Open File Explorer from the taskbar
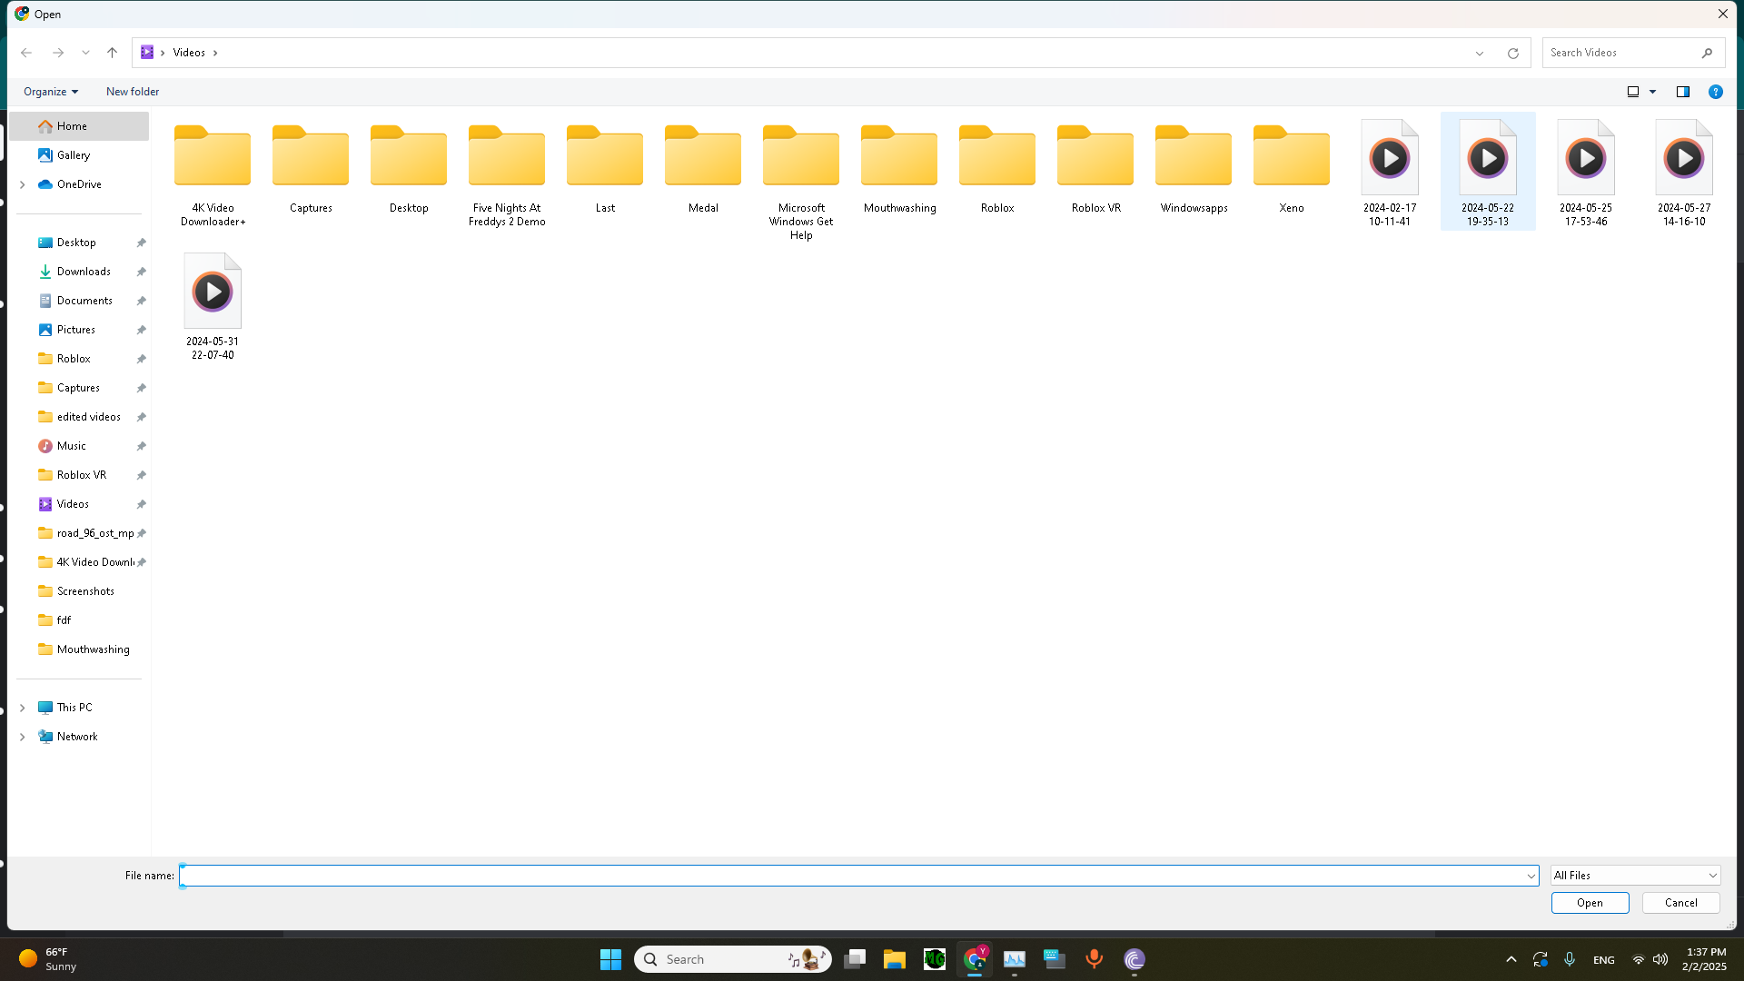This screenshot has width=1744, height=981. click(894, 959)
